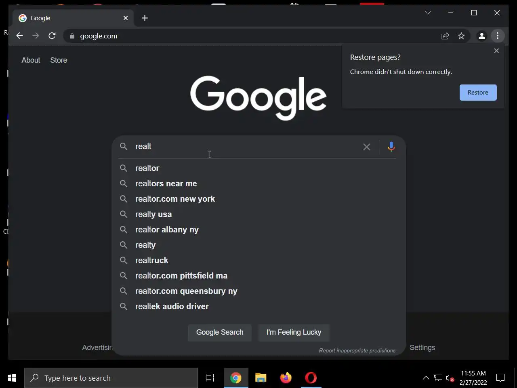Click the forward navigation arrow
517x388 pixels.
(x=36, y=36)
